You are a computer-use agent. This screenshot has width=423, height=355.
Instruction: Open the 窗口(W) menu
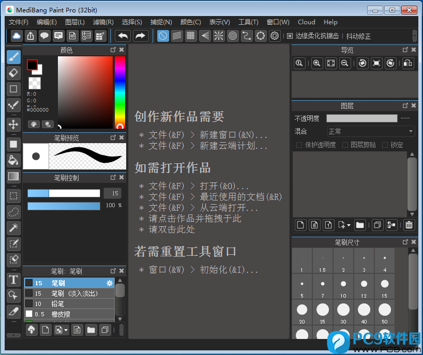[278, 22]
